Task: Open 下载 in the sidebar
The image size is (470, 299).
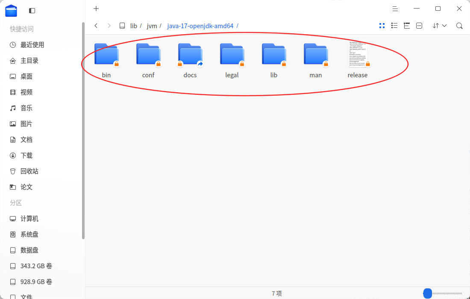Action: tap(26, 155)
